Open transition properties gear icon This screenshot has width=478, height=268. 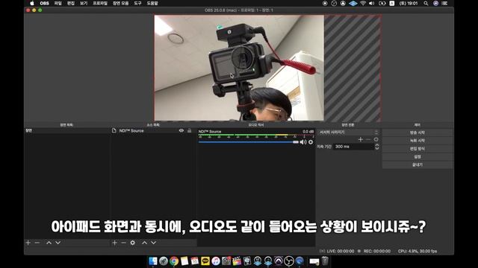pyautogui.click(x=376, y=139)
